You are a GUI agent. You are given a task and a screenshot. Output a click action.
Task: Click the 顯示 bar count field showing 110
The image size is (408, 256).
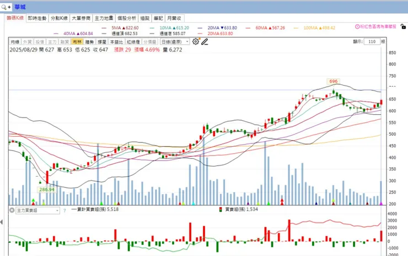[x=372, y=41]
